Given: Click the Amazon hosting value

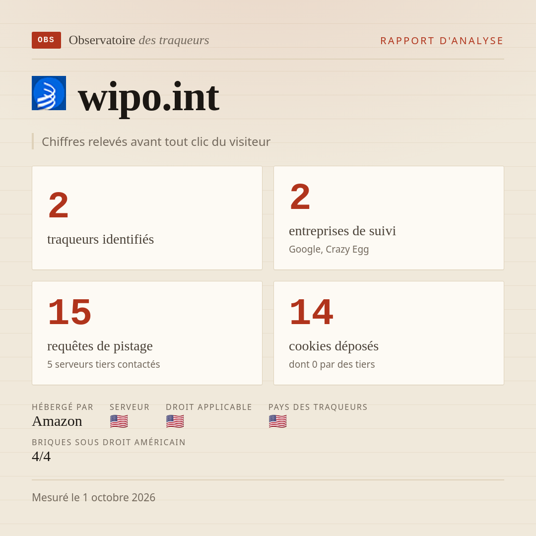Looking at the screenshot, I should (57, 421).
